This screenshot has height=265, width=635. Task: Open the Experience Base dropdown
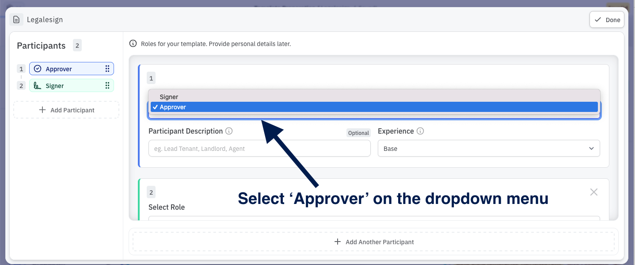pos(488,149)
